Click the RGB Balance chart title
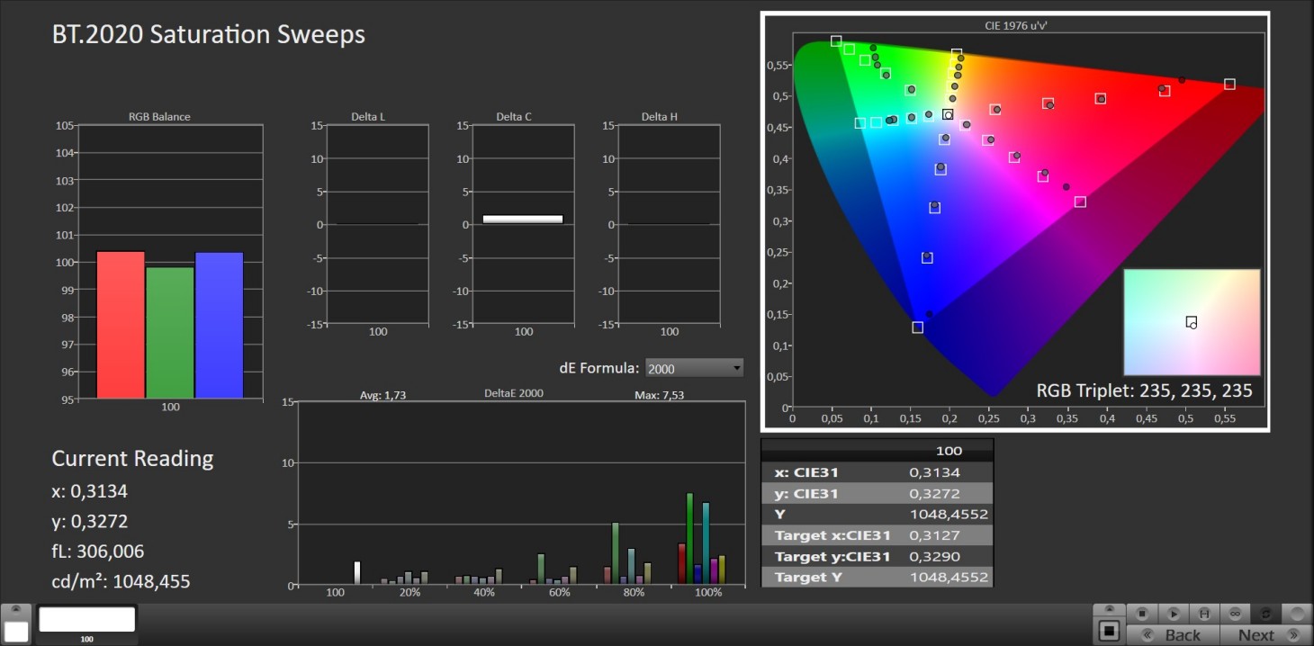The image size is (1314, 646). pyautogui.click(x=160, y=117)
